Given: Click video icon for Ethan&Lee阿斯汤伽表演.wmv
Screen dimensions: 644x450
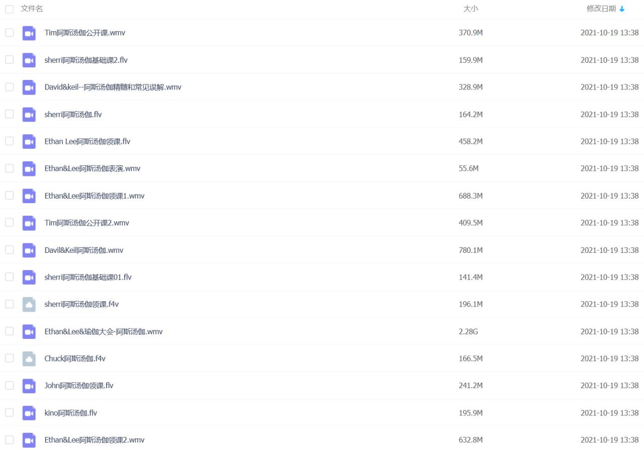Looking at the screenshot, I should 29,169.
